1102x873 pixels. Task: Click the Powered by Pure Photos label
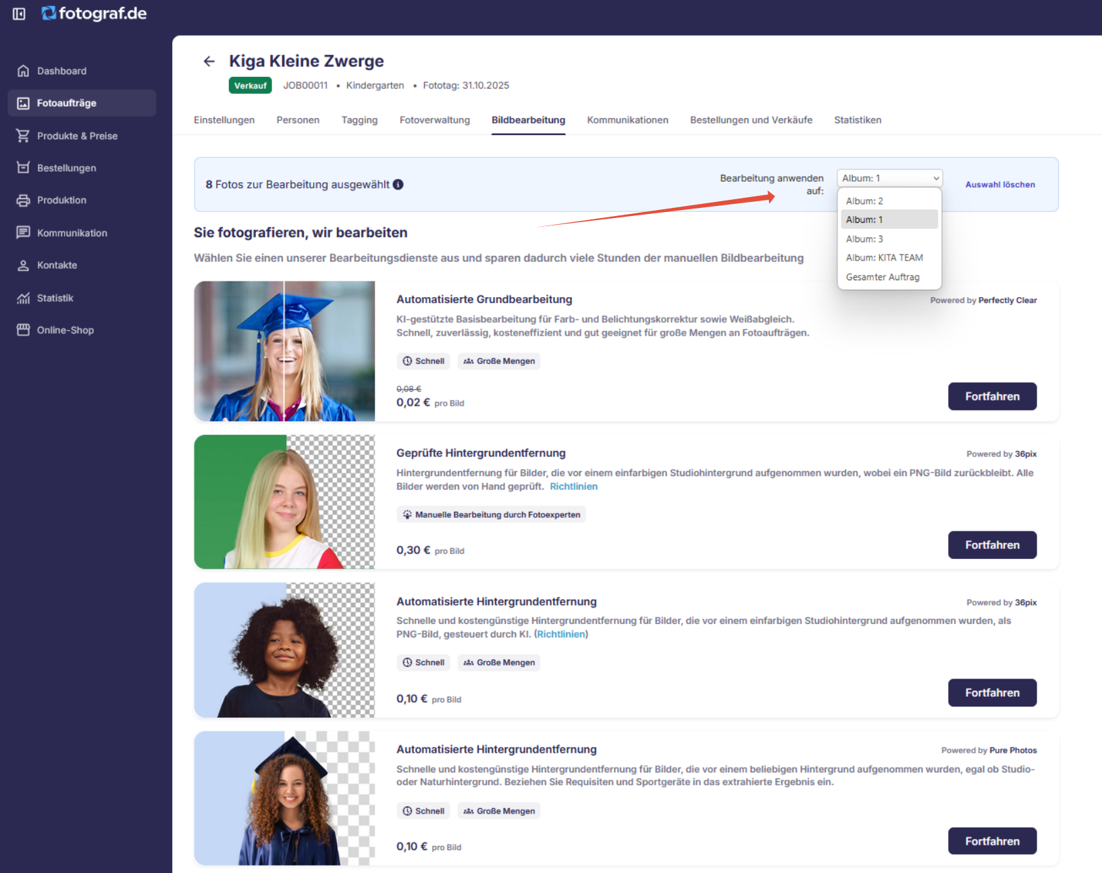989,750
